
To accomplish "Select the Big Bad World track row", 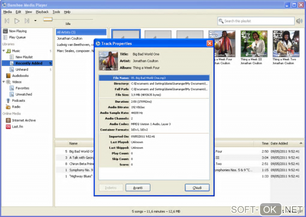I will click(x=75, y=151).
